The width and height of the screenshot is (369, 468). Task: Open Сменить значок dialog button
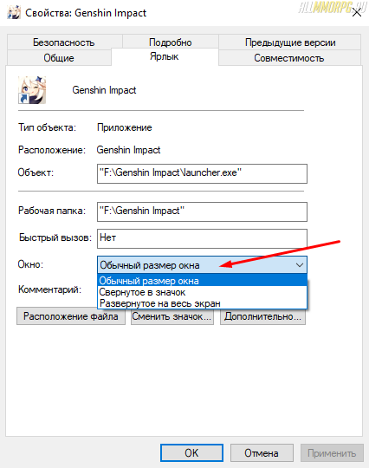[172, 316]
